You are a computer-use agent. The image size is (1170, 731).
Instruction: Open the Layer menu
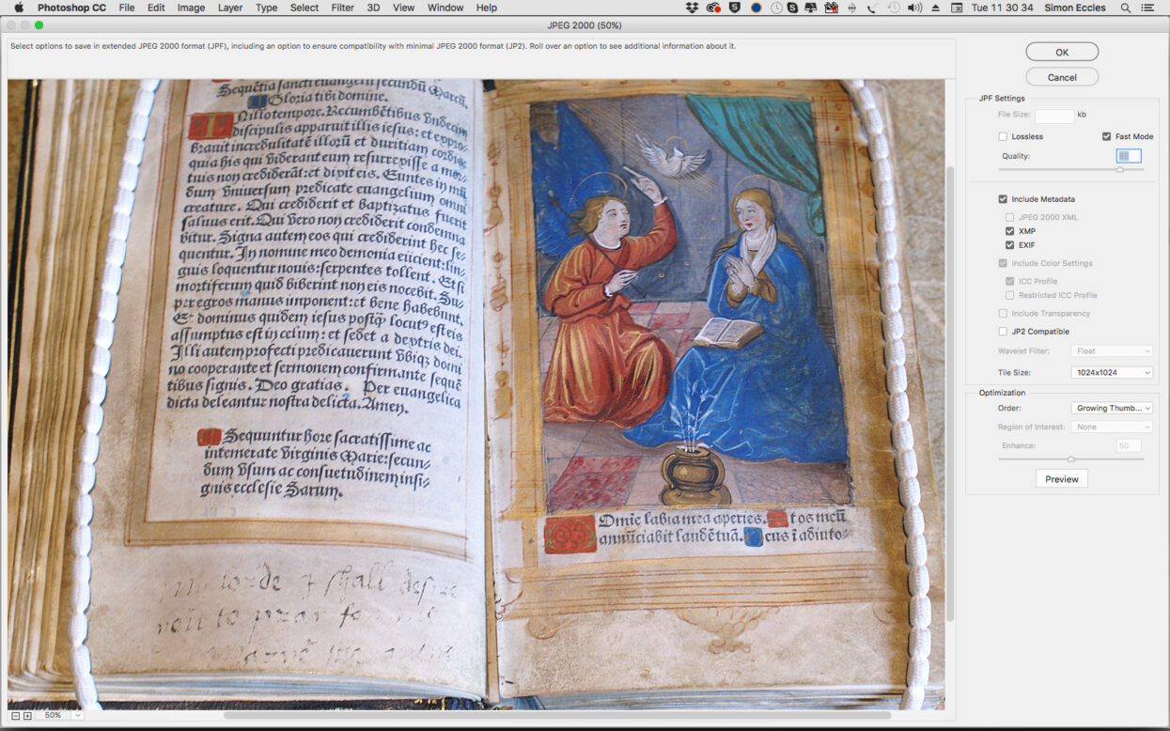[229, 8]
